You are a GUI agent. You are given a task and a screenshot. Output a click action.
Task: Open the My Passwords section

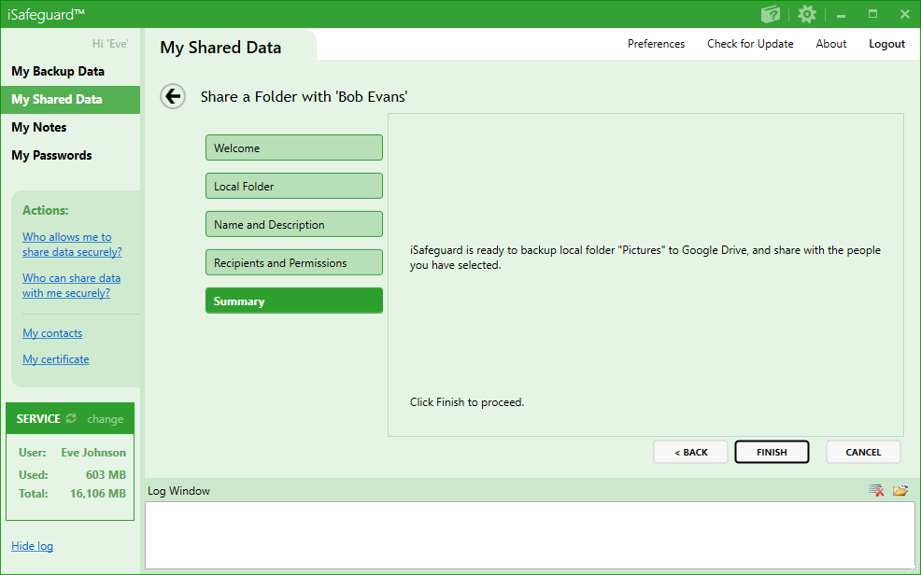[51, 155]
